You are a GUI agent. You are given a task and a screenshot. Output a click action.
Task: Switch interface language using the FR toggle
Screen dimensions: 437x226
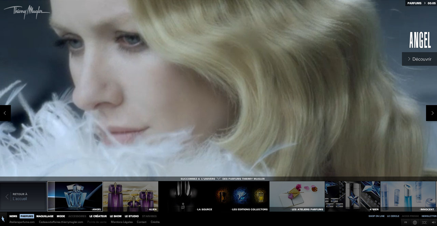(x=406, y=222)
